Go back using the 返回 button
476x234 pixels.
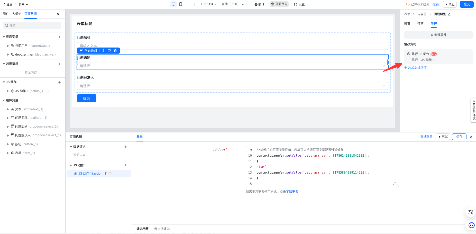(8, 4)
